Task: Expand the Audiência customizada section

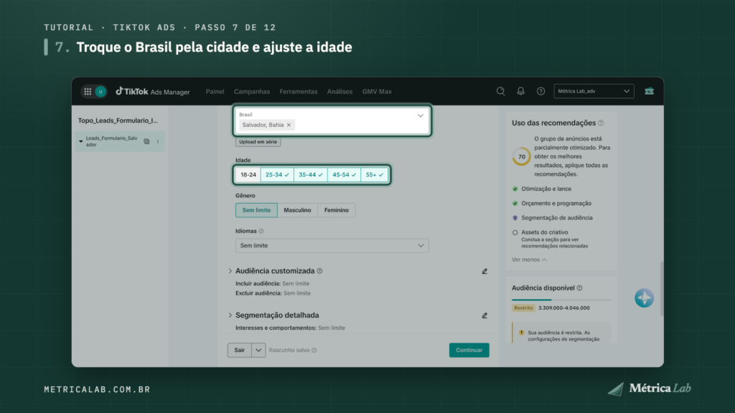Action: tap(230, 271)
